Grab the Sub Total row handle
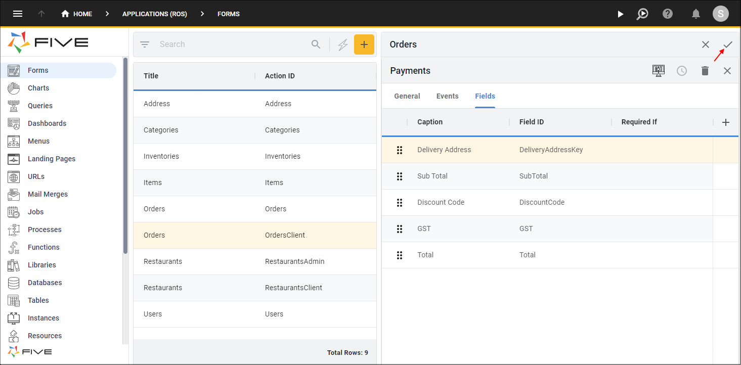Image resolution: width=741 pixels, height=365 pixels. pyautogui.click(x=400, y=176)
